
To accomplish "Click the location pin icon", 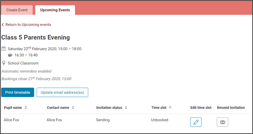I will [3, 63].
